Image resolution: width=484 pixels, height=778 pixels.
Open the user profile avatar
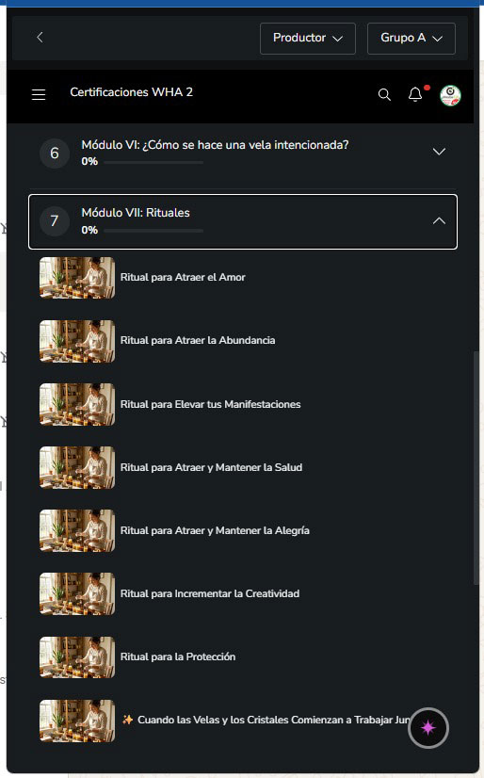[450, 95]
